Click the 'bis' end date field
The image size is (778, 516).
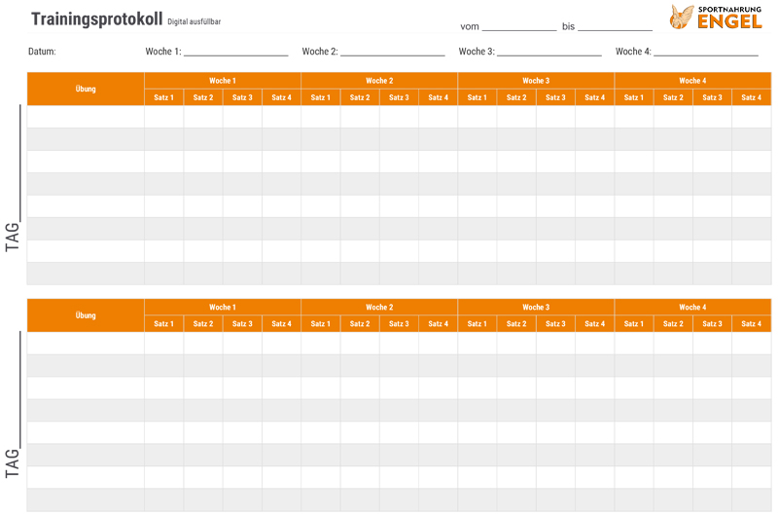[x=614, y=25]
